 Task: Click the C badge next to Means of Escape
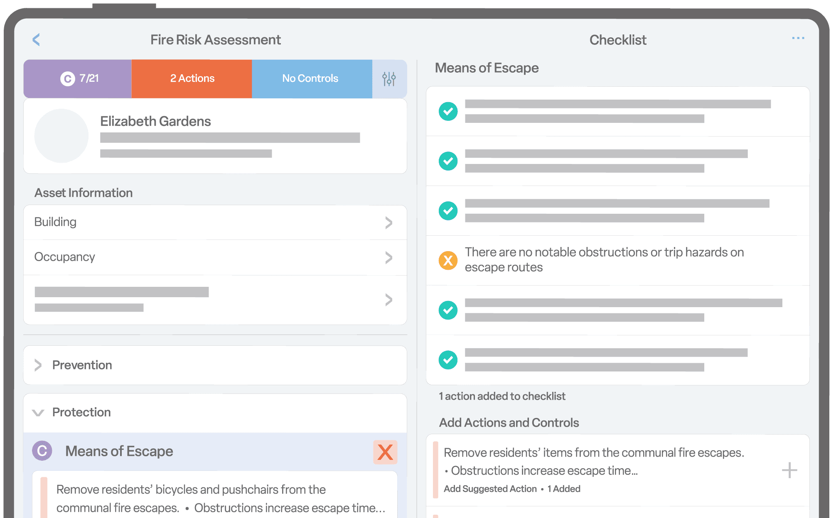(x=41, y=451)
